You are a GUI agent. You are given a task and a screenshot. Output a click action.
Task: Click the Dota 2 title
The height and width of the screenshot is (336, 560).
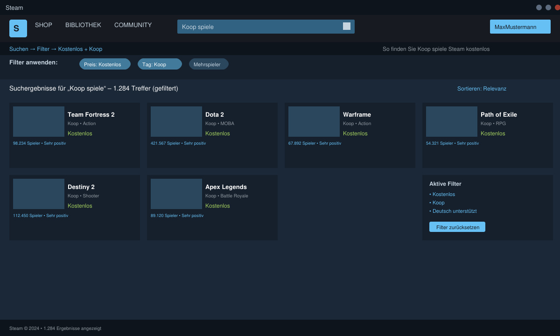[x=215, y=115]
